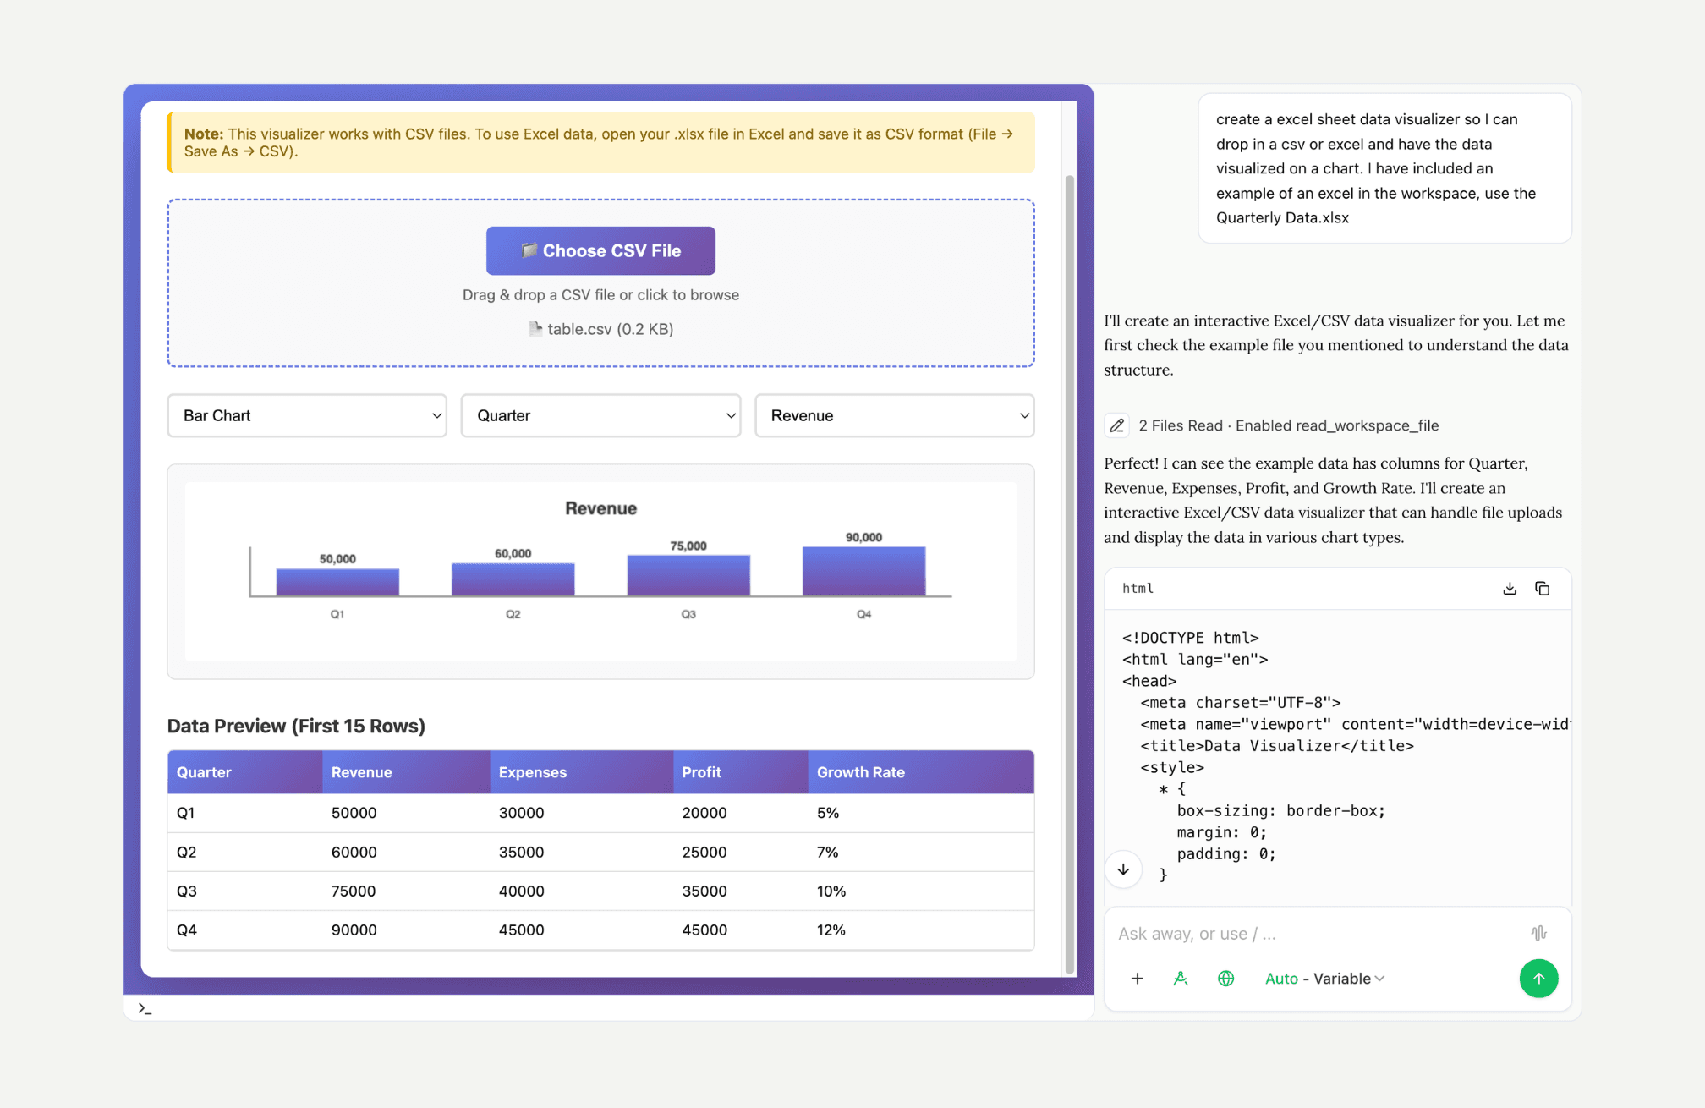Open the Revenue column dropdown

coord(894,415)
